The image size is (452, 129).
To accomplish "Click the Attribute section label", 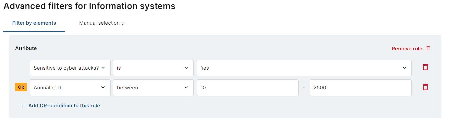I will pos(26,48).
